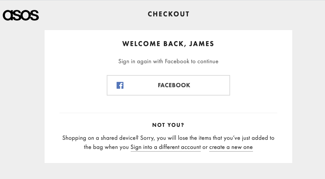Click the Sign in again with Facebook text
The height and width of the screenshot is (179, 325).
point(168,62)
